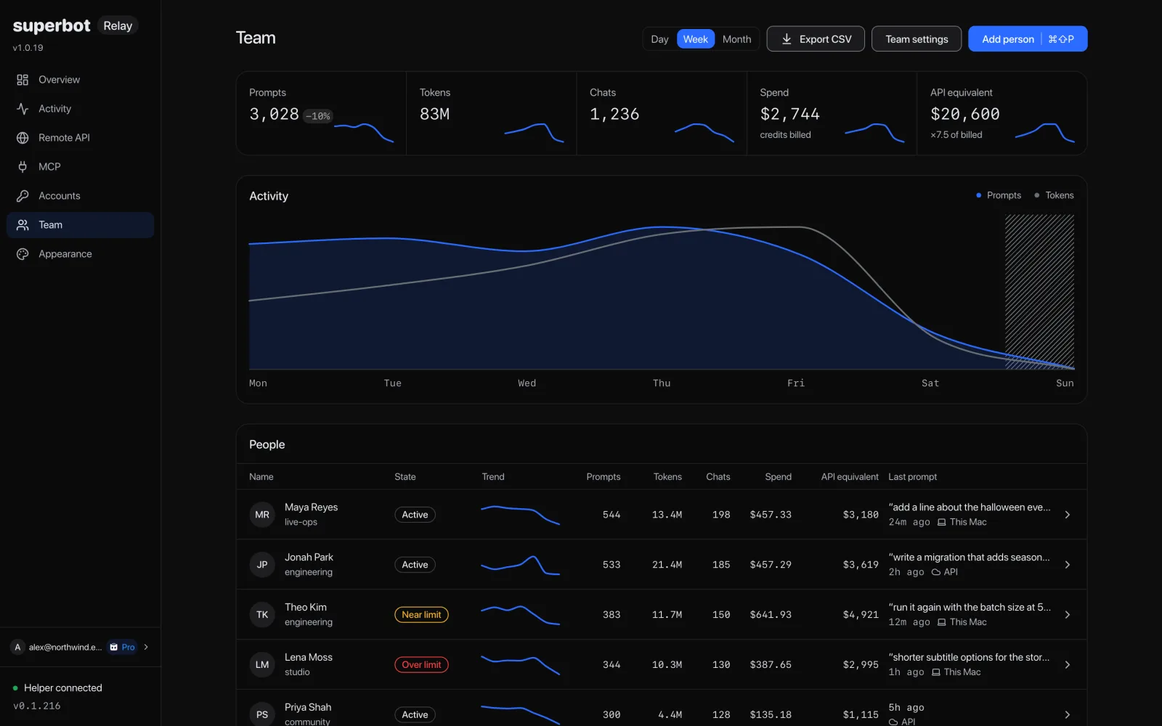Click the Remote API globe icon
Image resolution: width=1162 pixels, height=726 pixels.
[23, 138]
